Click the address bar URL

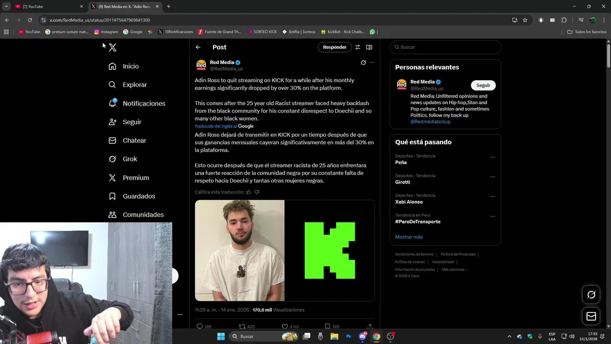tap(100, 20)
